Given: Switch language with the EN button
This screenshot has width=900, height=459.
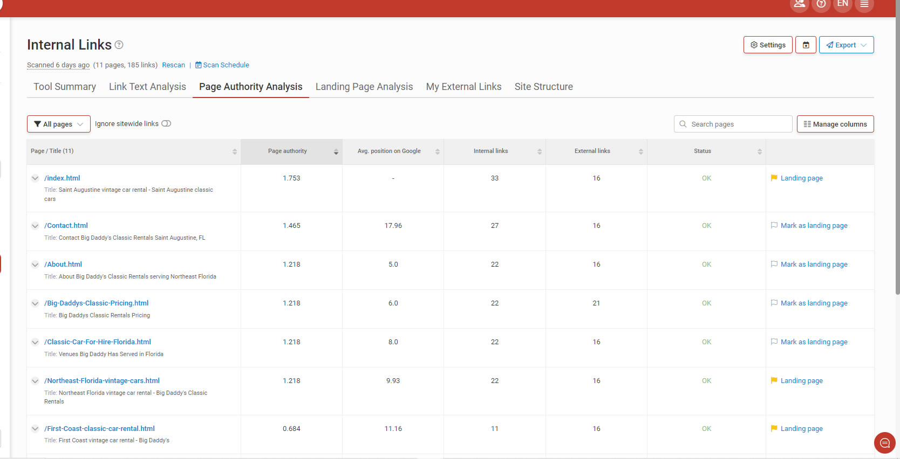Looking at the screenshot, I should [842, 4].
